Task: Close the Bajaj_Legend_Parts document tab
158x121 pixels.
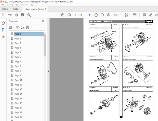Action: click(x=46, y=9)
